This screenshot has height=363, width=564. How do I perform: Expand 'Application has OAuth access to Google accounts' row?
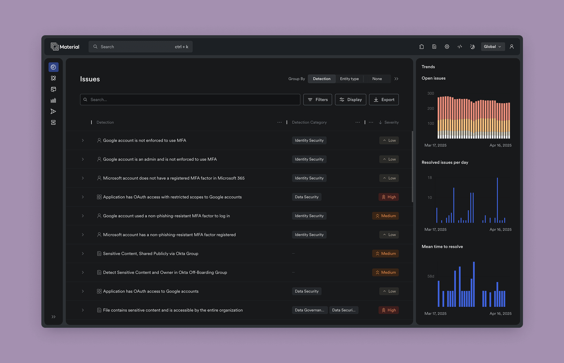click(83, 291)
